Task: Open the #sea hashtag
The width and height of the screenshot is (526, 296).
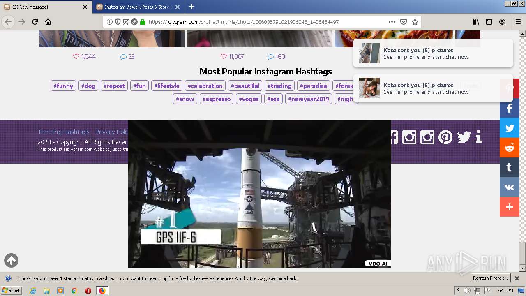Action: coord(273,99)
